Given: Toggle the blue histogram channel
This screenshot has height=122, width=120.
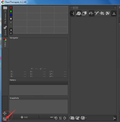Looking at the screenshot, I should [x=11, y=15].
